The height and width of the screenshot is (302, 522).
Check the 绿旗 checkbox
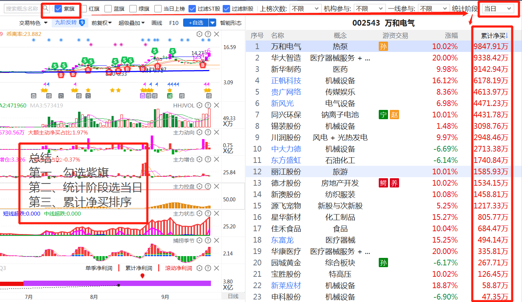(133, 9)
